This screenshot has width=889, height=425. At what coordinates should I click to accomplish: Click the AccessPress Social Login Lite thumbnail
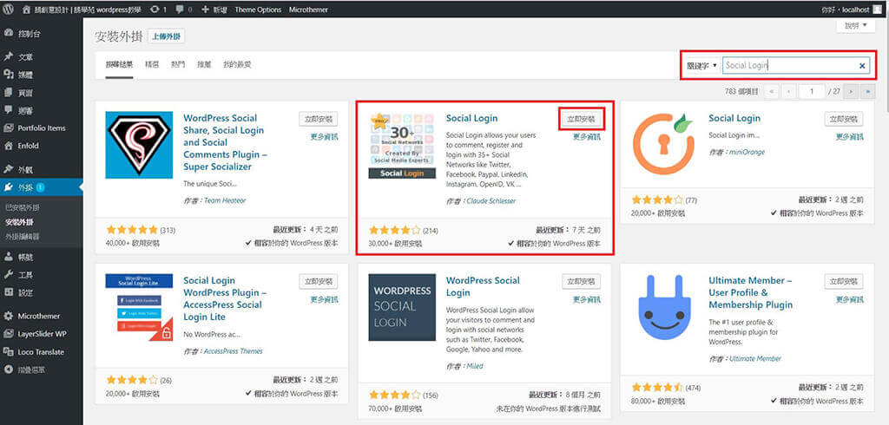pos(139,308)
